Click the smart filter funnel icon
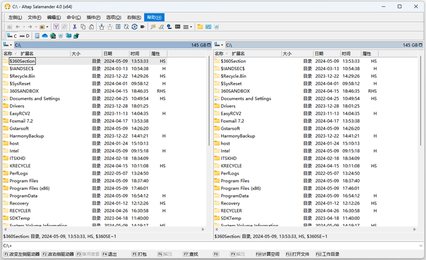The image size is (426, 260). 56,27
